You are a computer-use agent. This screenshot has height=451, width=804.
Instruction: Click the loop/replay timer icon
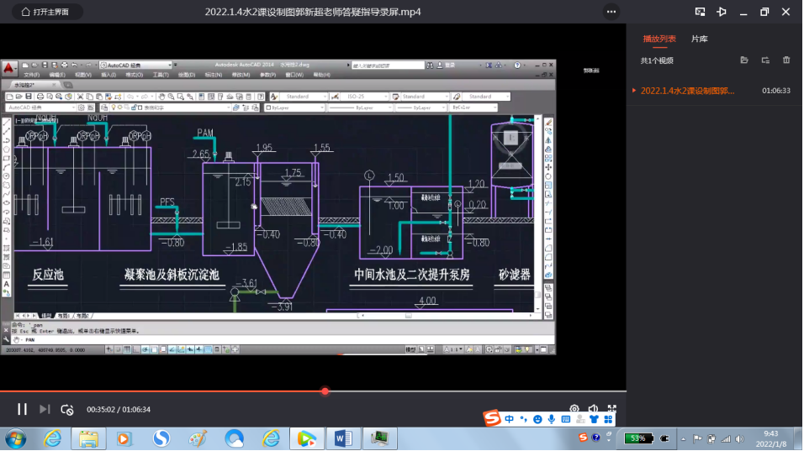coord(67,409)
